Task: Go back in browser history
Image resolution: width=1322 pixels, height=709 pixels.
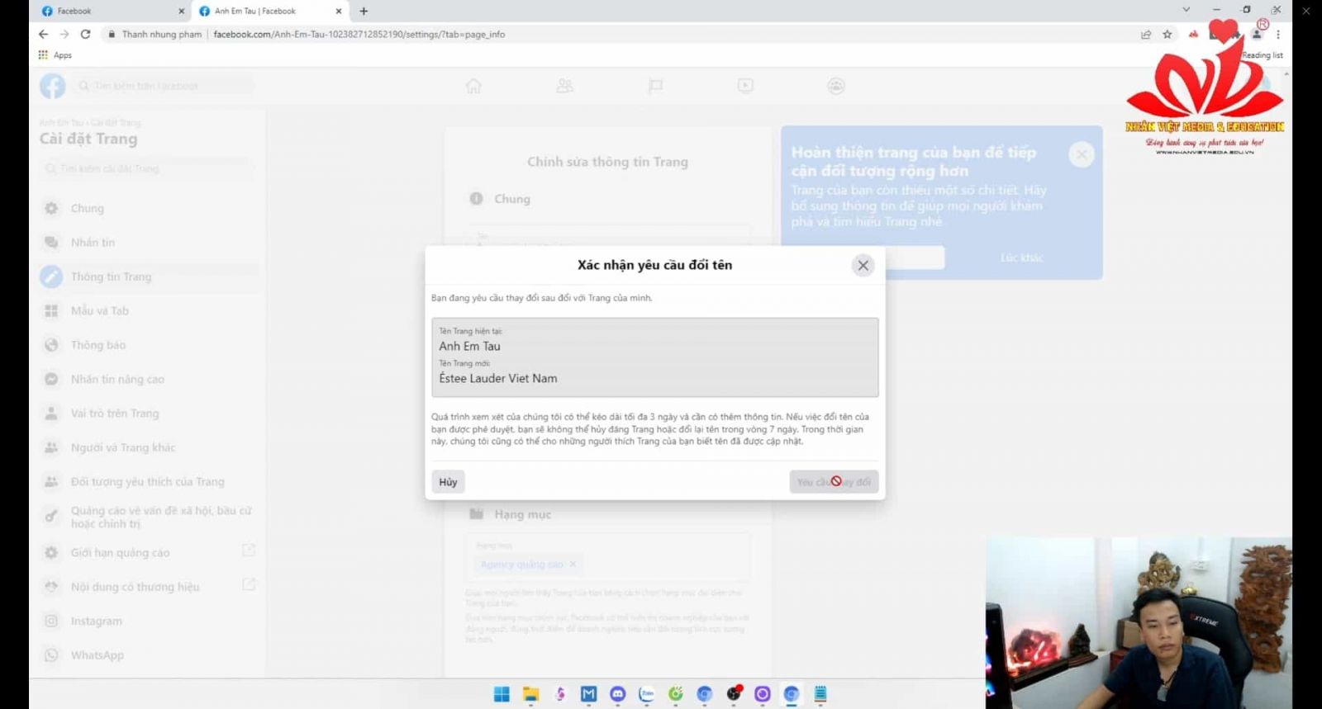Action: click(43, 34)
